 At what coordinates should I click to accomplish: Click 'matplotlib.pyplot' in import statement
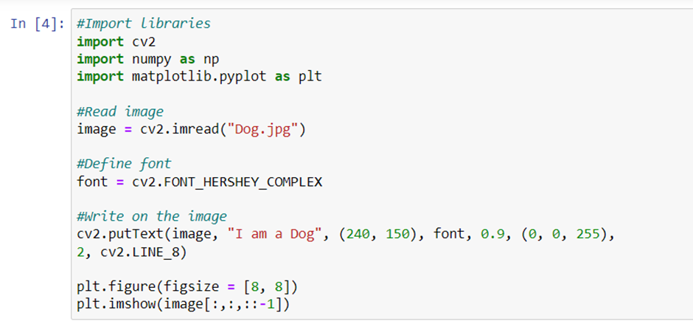coord(199,77)
